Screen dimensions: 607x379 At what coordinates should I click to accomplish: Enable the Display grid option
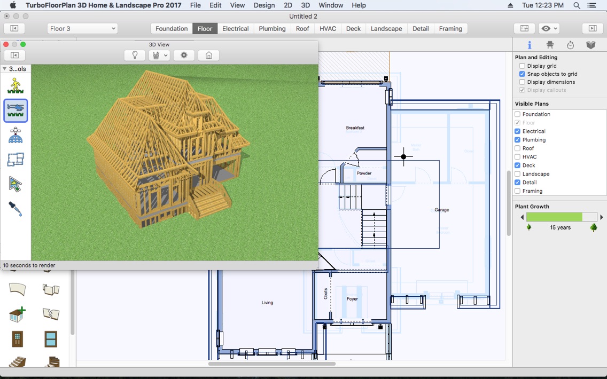coord(522,66)
